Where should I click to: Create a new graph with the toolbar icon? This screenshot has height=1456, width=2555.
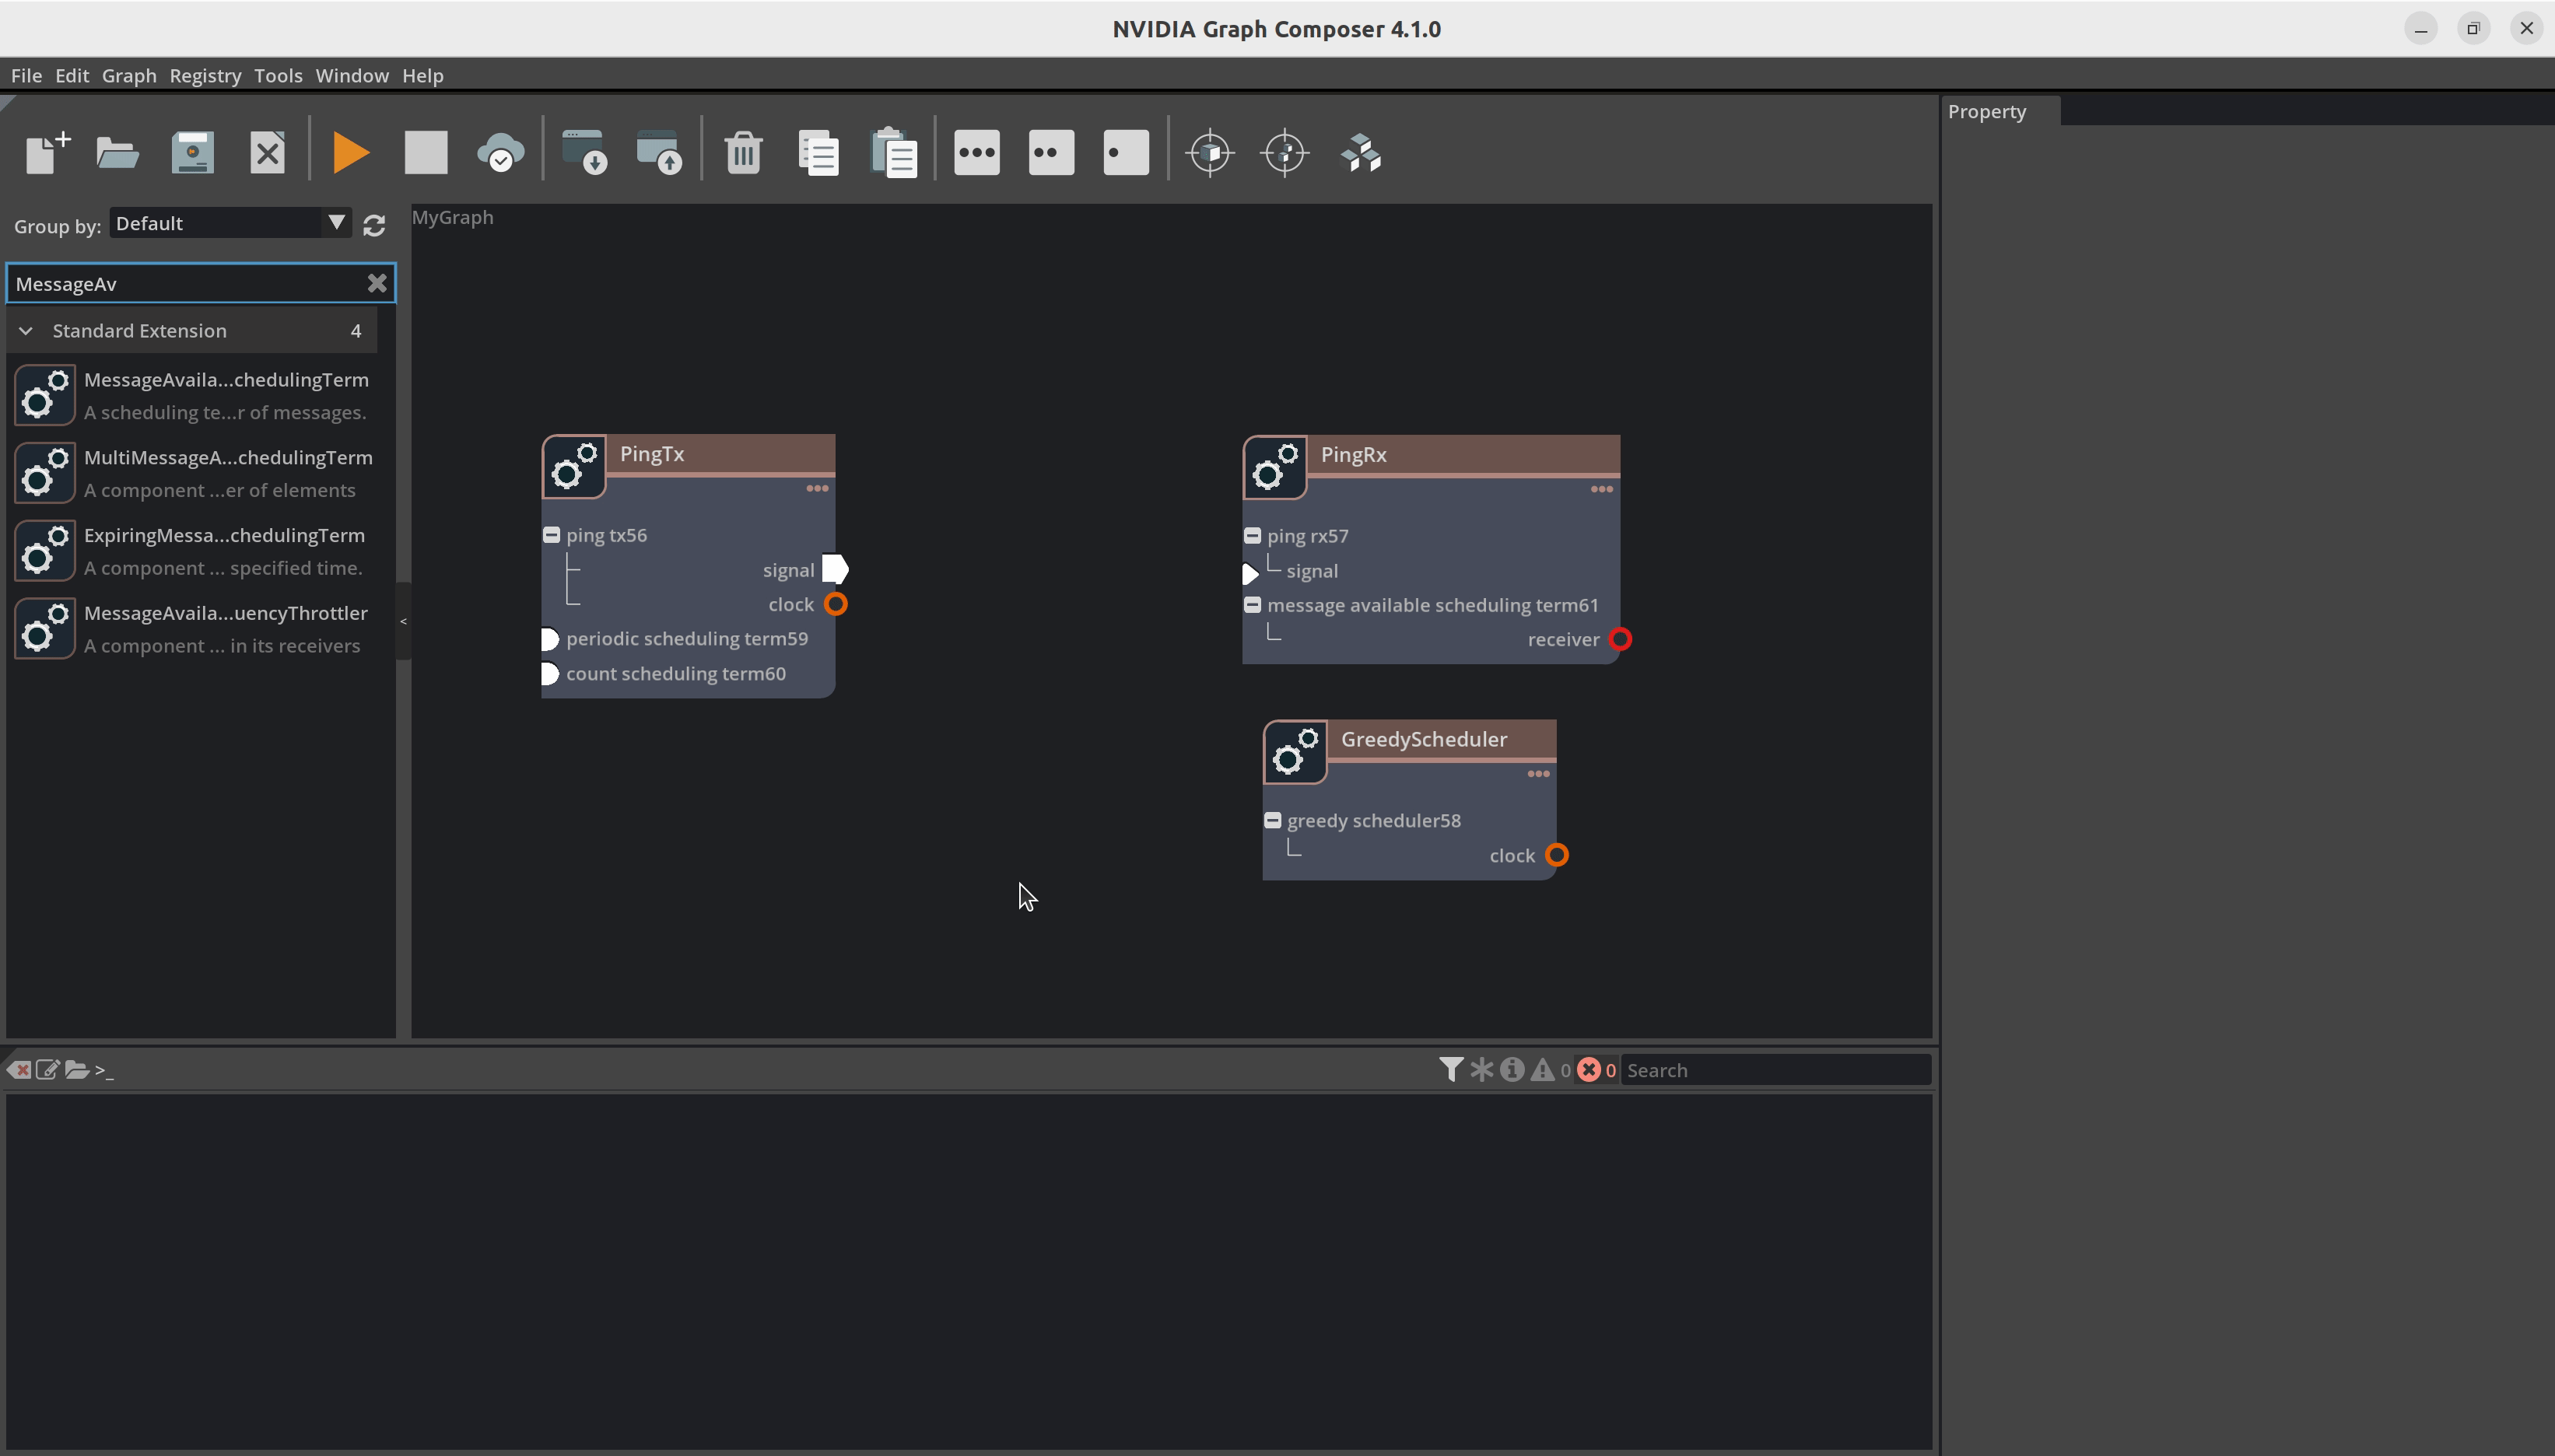48,153
